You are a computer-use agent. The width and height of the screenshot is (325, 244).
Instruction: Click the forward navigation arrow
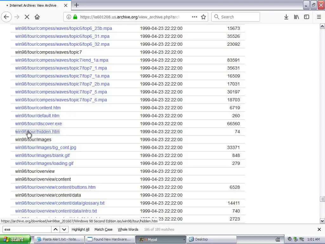(x=17, y=17)
